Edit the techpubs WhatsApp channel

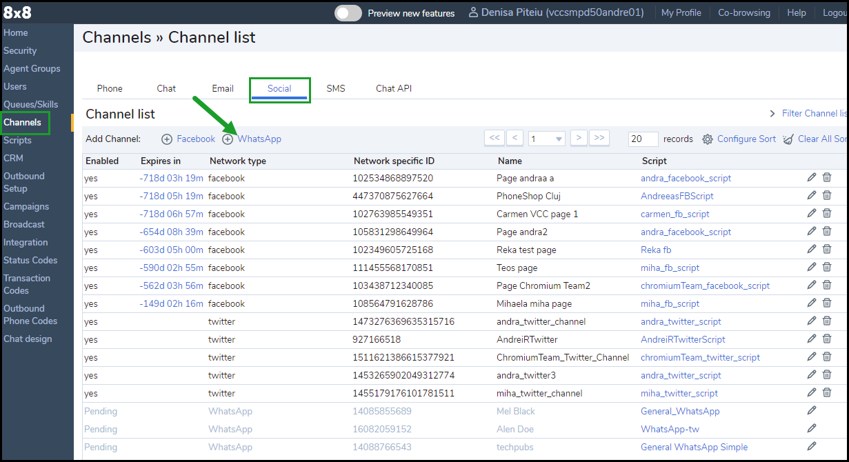[812, 446]
